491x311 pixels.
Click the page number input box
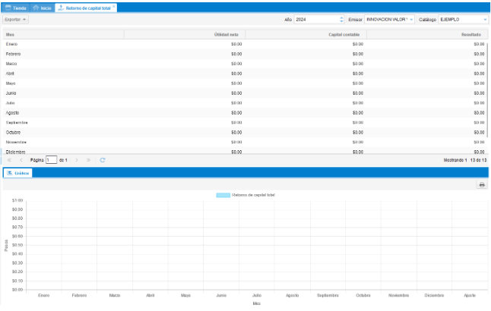[x=51, y=160]
